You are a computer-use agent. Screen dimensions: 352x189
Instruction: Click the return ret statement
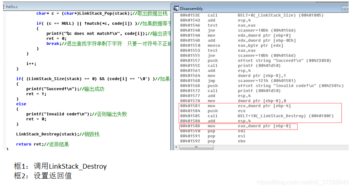click(x=43, y=144)
